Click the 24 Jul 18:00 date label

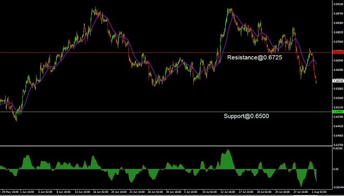(x=282, y=192)
